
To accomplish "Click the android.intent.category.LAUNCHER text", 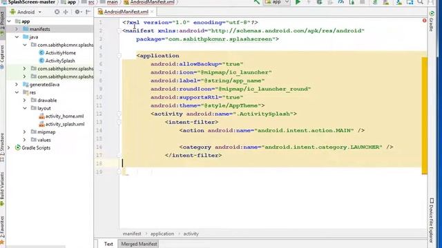I will tap(322, 147).
